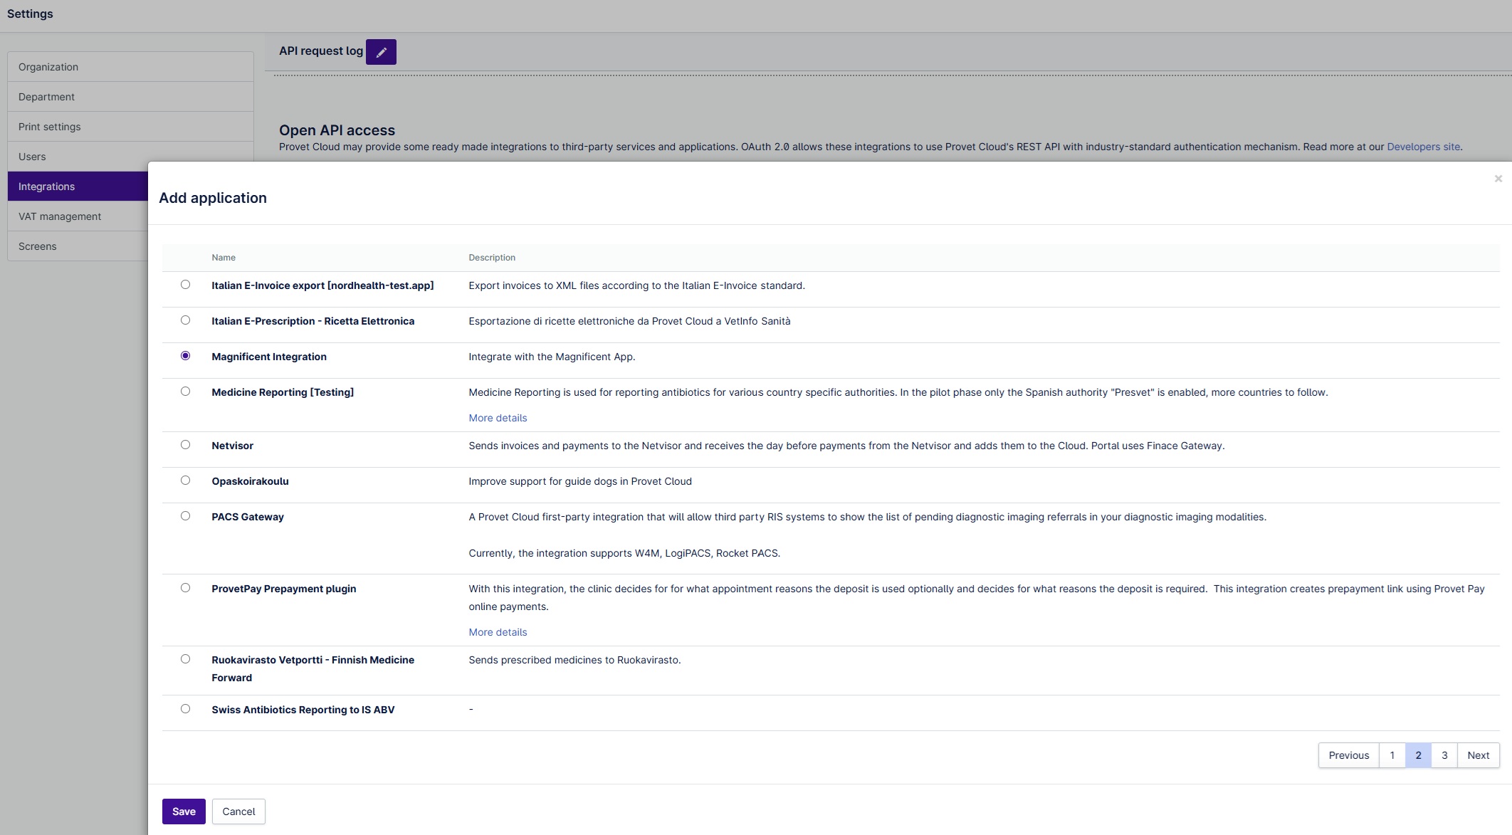The width and height of the screenshot is (1512, 835).
Task: Select Medicine Reporting [Testing] radio button
Action: [185, 392]
